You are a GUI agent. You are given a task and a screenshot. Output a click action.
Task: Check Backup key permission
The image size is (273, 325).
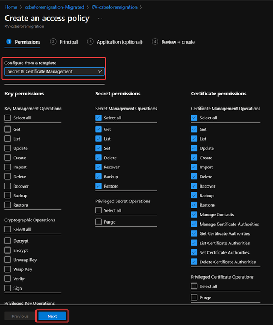tap(8, 195)
